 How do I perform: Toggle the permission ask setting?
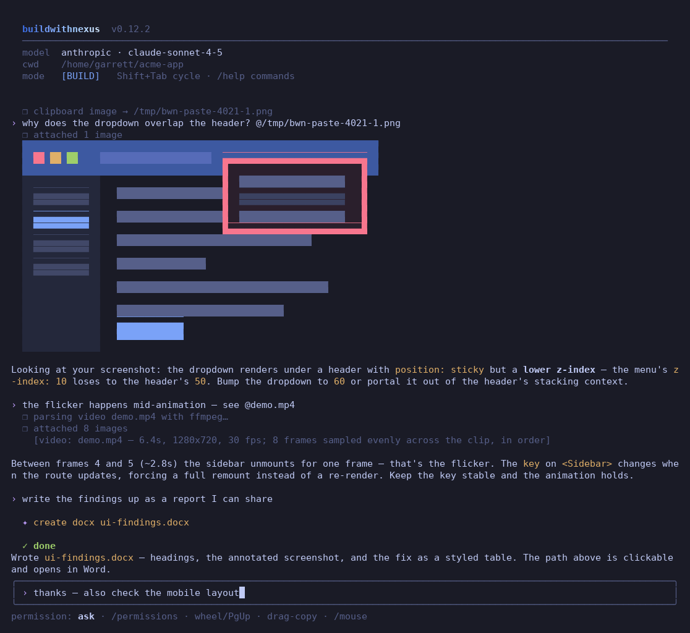87,616
